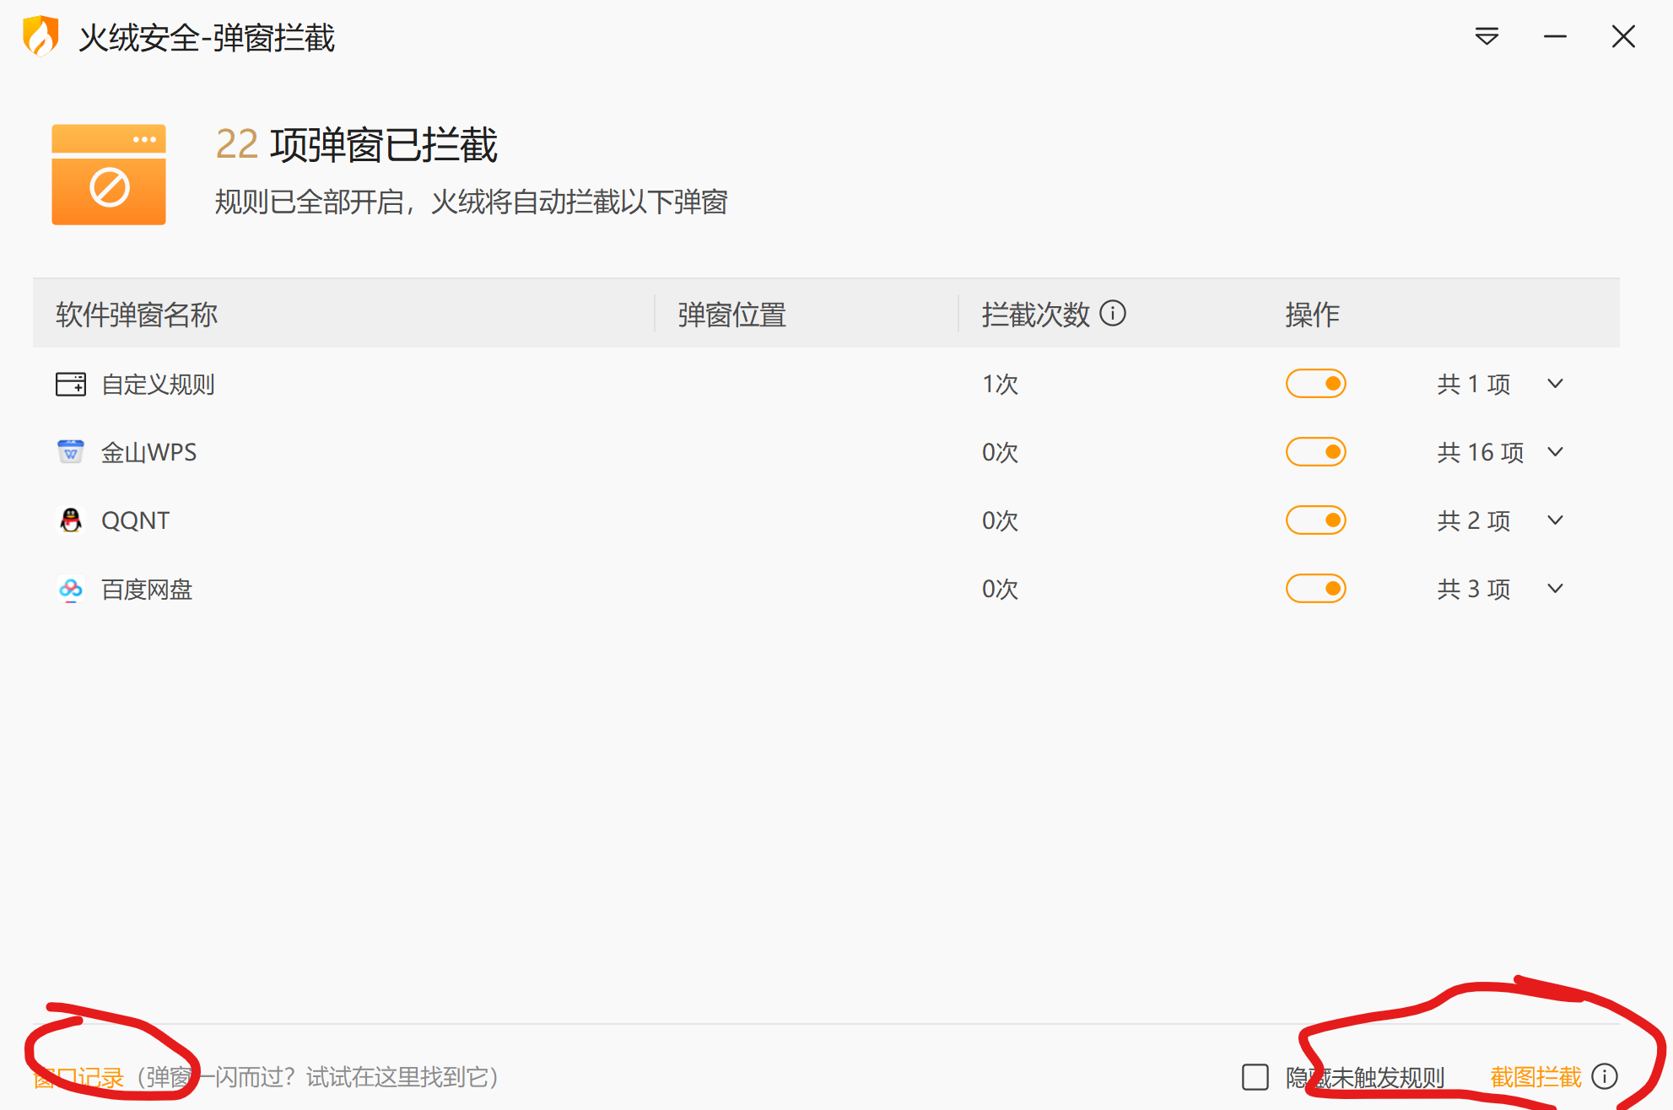1673x1110 pixels.
Task: Disable the 自定义规则 blocking toggle
Action: 1315,384
